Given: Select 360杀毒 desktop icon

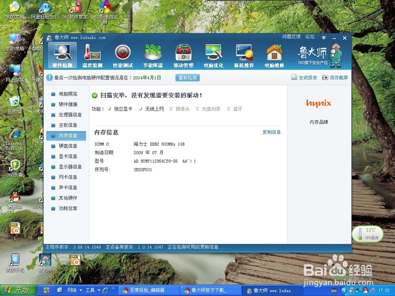Looking at the screenshot, I should point(15,168).
